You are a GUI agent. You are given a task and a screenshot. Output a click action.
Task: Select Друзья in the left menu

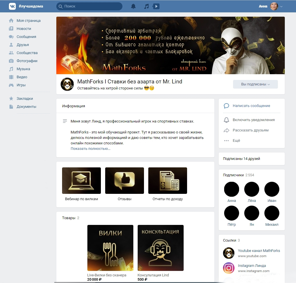(x=23, y=45)
